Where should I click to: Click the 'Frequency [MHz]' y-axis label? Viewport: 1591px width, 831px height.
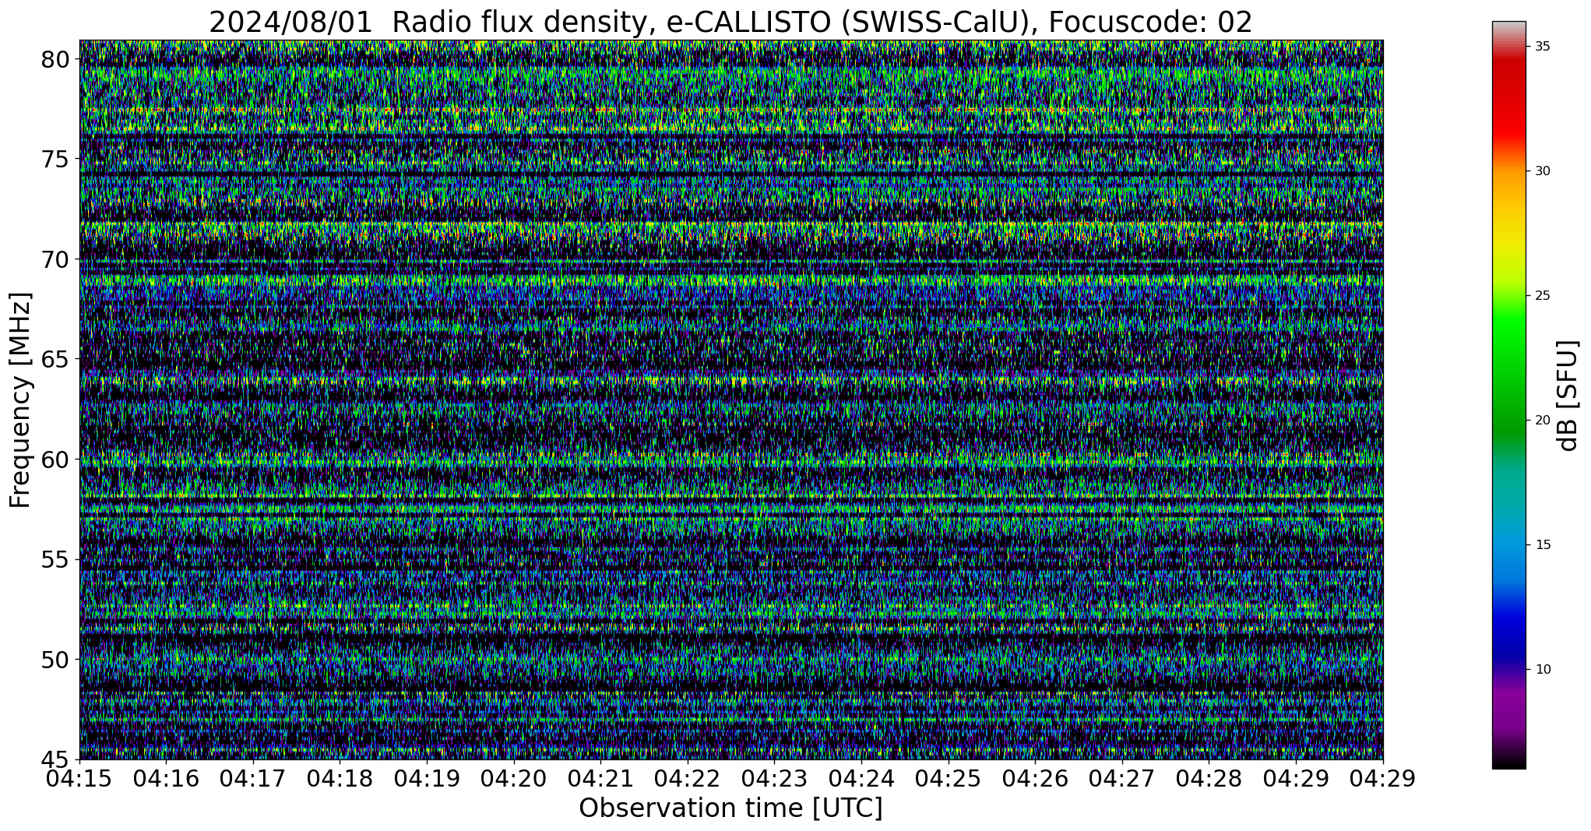coord(21,400)
